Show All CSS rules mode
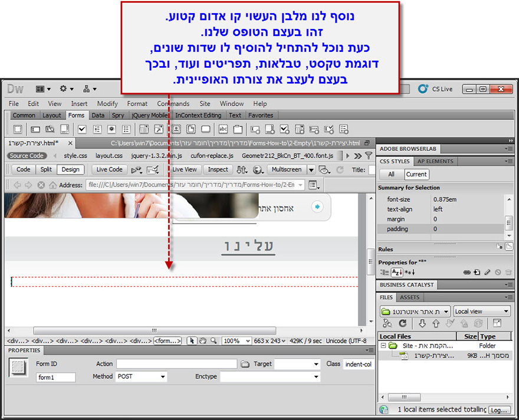 point(391,175)
